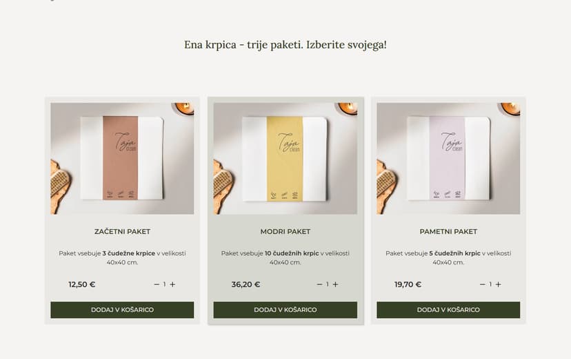Add Začetni paket to cart
This screenshot has width=571, height=359.
(122, 310)
